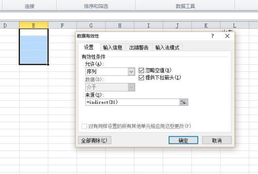Viewport: 258px width, 174px height.
Task: Switch to the 设置 tab
Action: (89, 47)
